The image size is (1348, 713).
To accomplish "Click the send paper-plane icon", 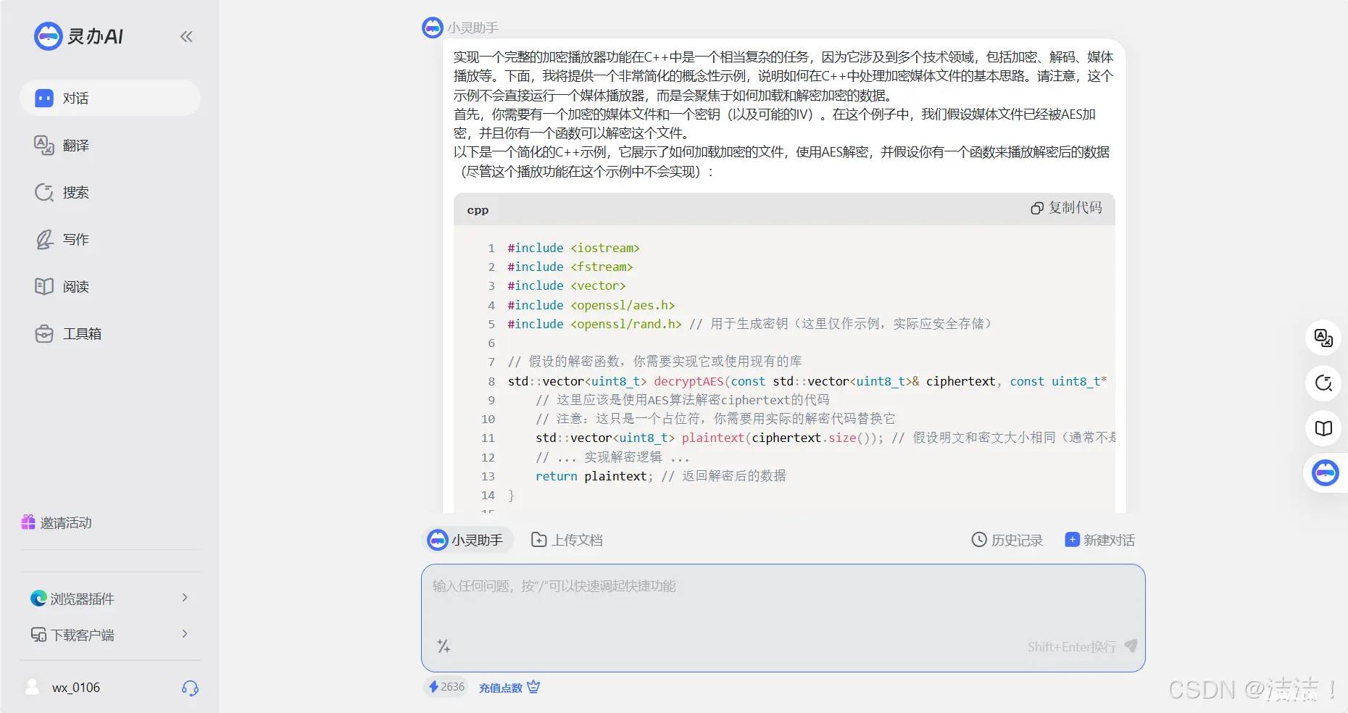I will tap(1131, 646).
